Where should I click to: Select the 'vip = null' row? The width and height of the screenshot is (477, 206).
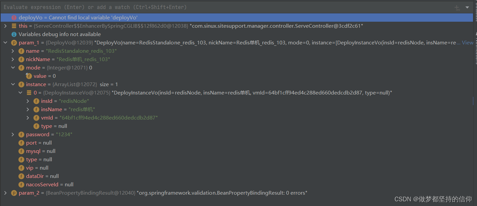(x=237, y=168)
